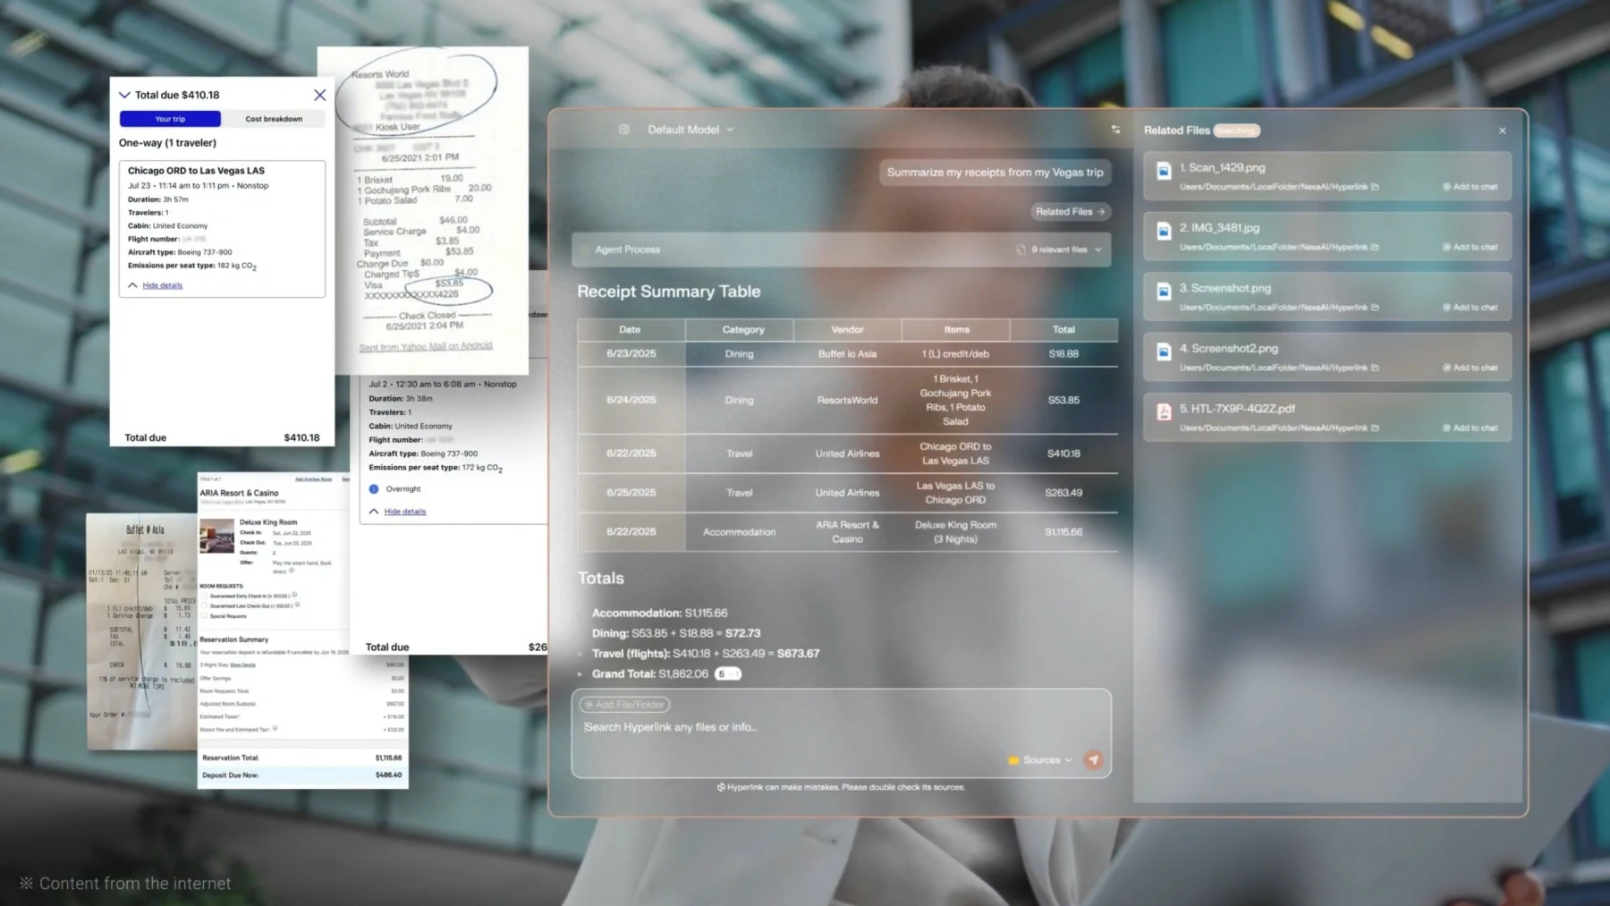Click the Overnight info icon
This screenshot has height=906, width=1610.
click(x=374, y=489)
